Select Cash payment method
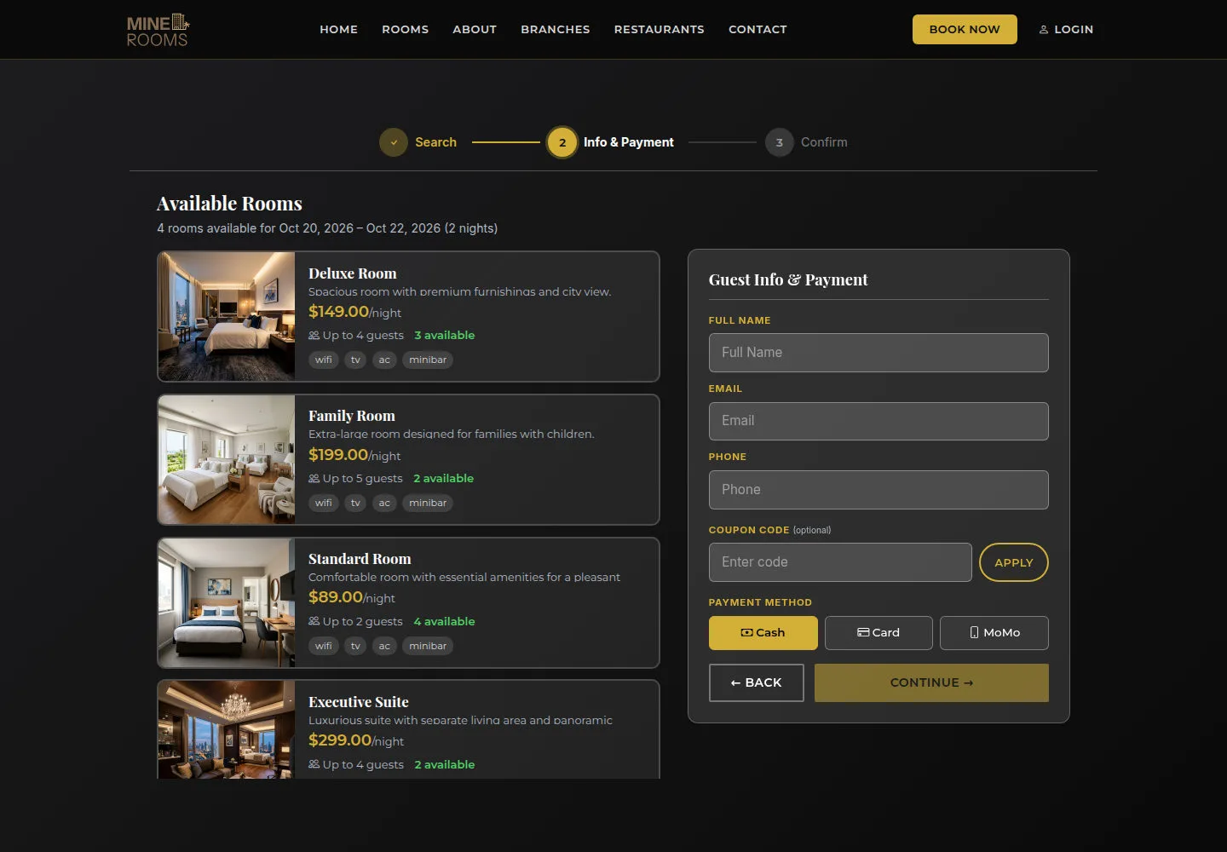Screen dimensions: 1227x852 (763, 633)
